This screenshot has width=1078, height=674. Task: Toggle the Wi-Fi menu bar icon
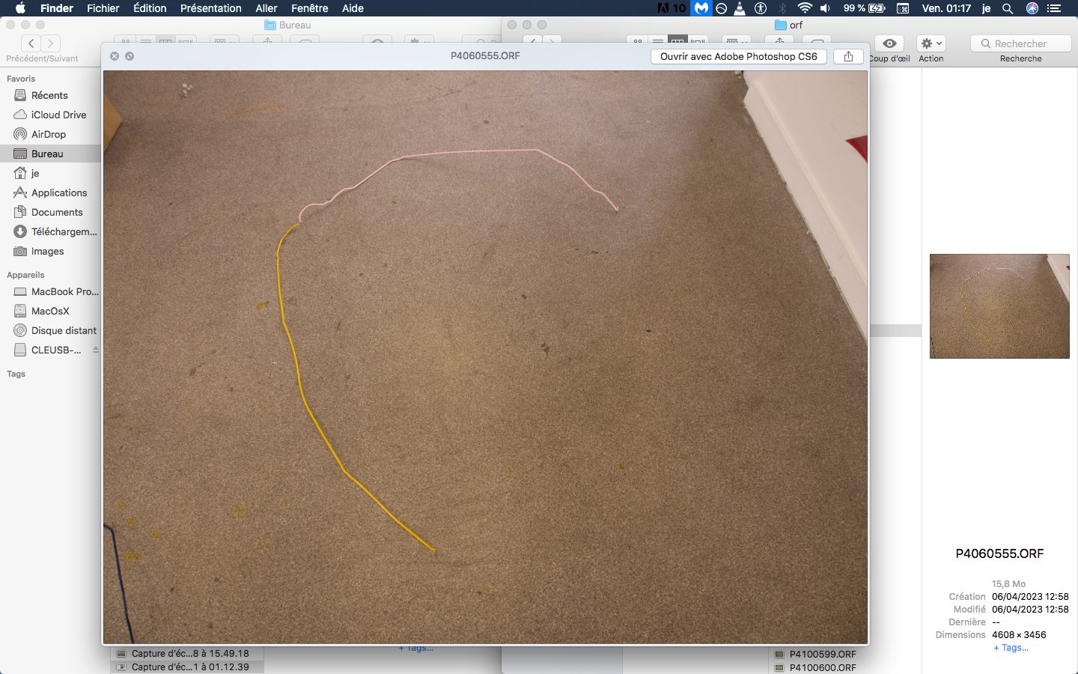pos(805,8)
